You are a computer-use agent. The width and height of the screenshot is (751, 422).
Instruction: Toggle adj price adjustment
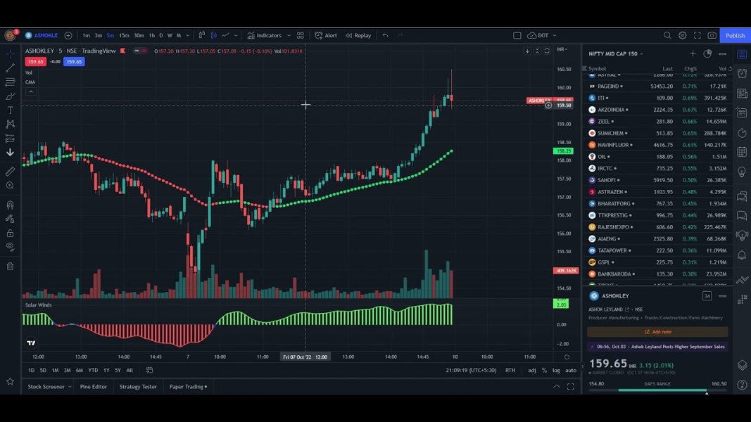click(531, 371)
